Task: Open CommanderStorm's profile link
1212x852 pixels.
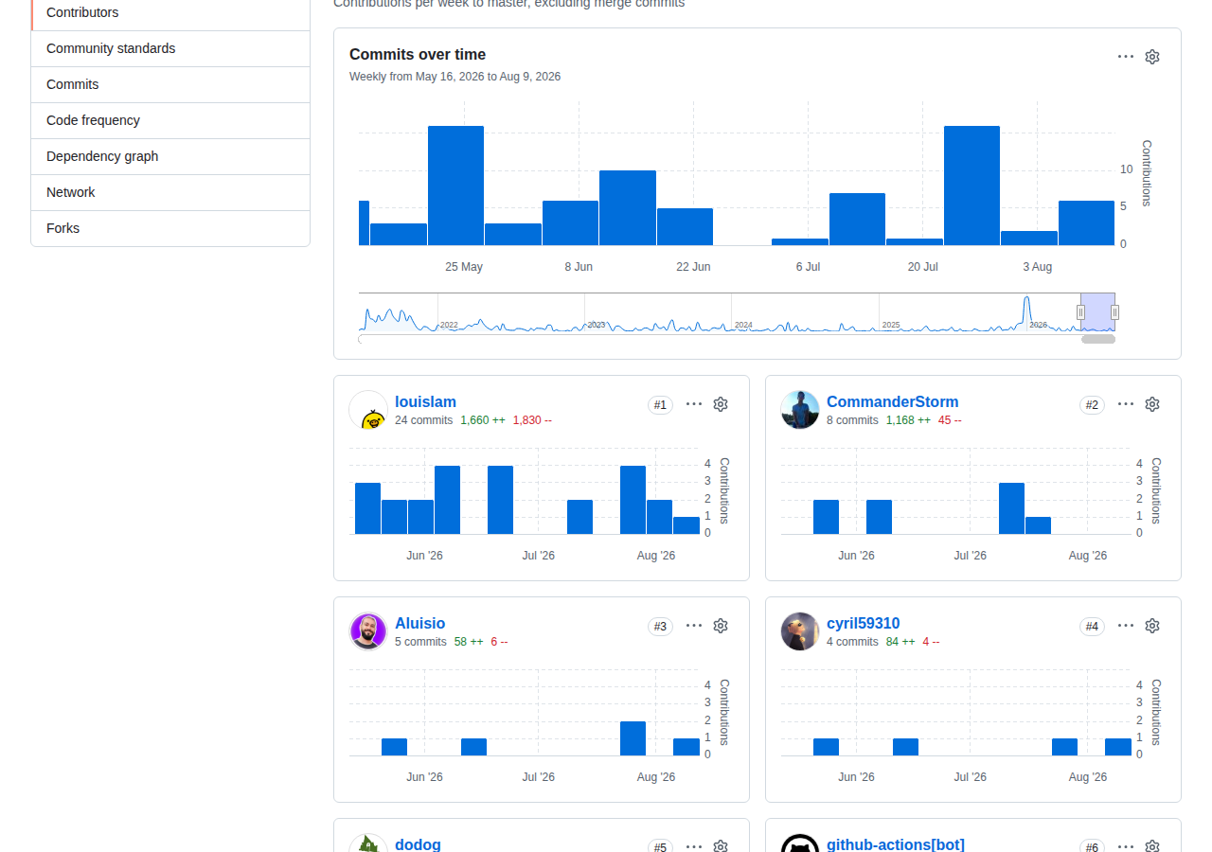Action: coord(892,402)
